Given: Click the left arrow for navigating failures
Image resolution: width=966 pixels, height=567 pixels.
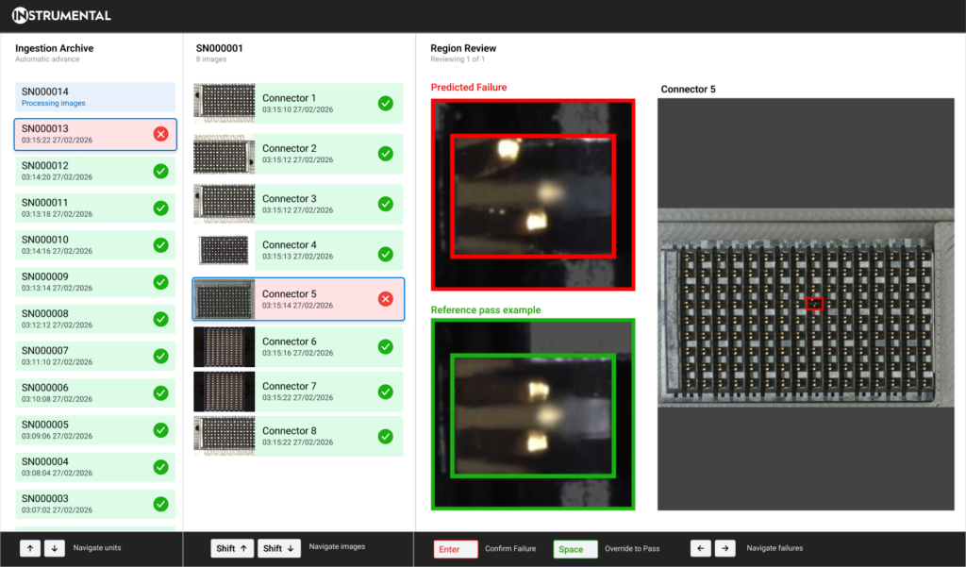Looking at the screenshot, I should pyautogui.click(x=700, y=547).
